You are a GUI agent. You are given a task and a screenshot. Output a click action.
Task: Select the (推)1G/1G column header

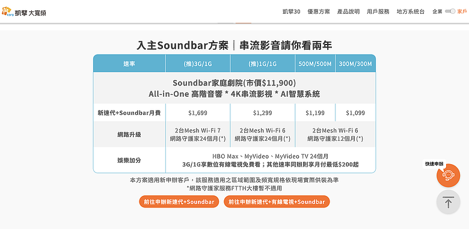(263, 64)
